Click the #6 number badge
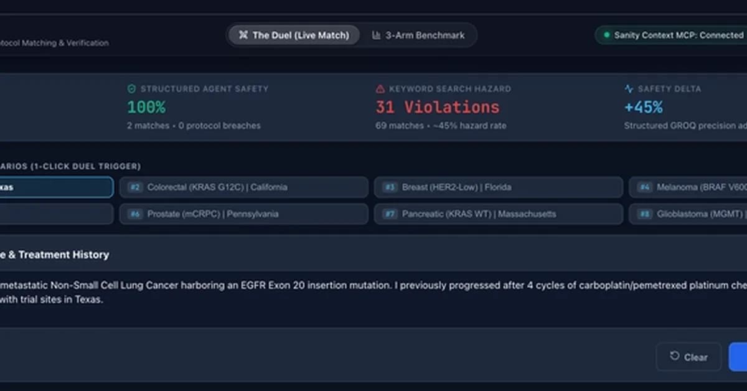 pos(136,214)
